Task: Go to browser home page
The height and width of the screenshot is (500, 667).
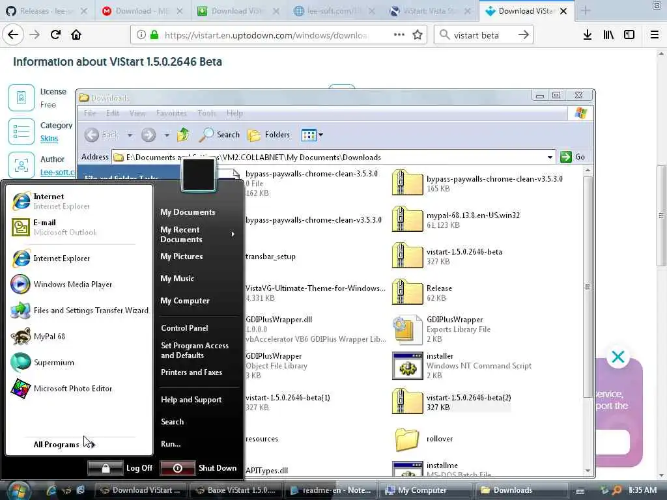Action: point(76,35)
